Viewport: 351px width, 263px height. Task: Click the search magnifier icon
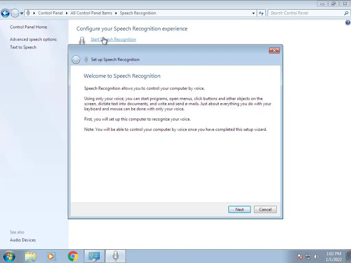click(346, 13)
